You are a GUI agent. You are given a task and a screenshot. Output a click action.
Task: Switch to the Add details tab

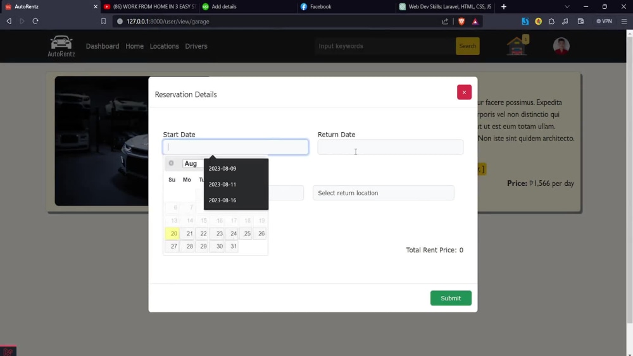click(x=248, y=6)
